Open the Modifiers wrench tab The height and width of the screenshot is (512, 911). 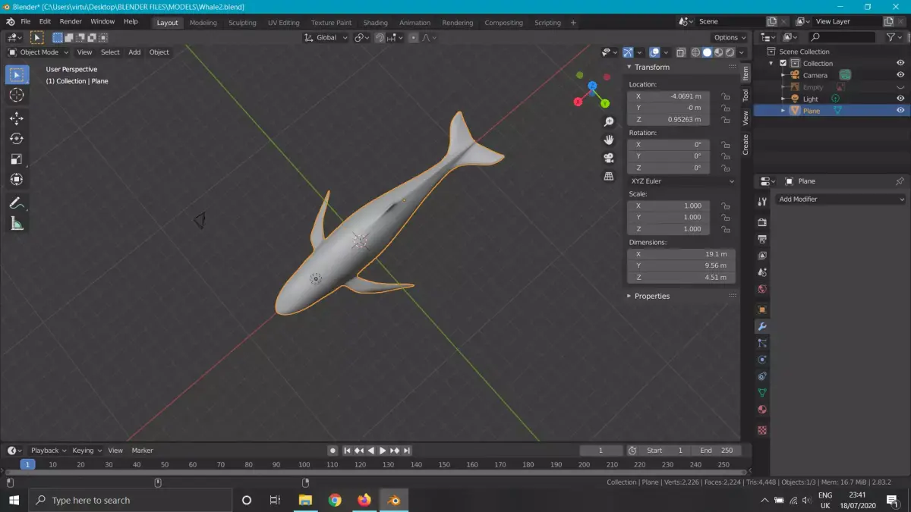pos(762,326)
